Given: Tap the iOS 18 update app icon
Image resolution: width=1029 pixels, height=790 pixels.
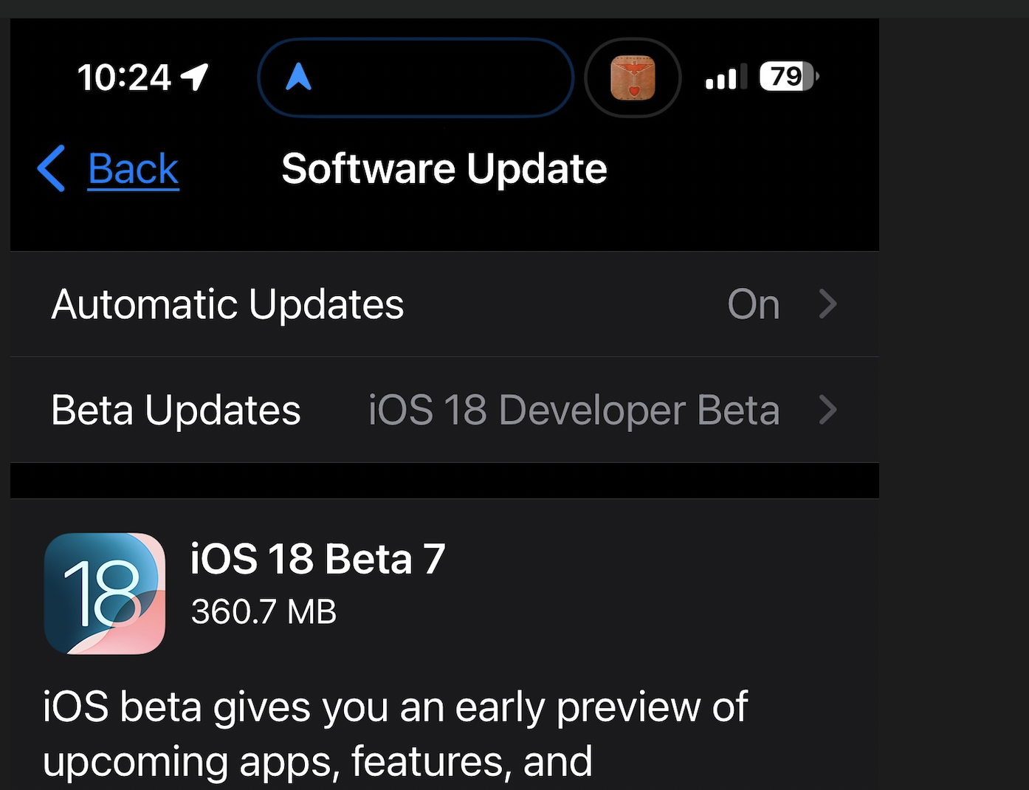Looking at the screenshot, I should (x=105, y=594).
